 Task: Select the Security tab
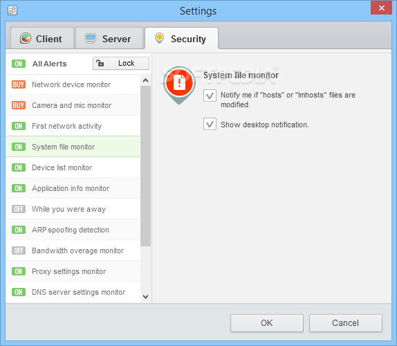pyautogui.click(x=181, y=38)
